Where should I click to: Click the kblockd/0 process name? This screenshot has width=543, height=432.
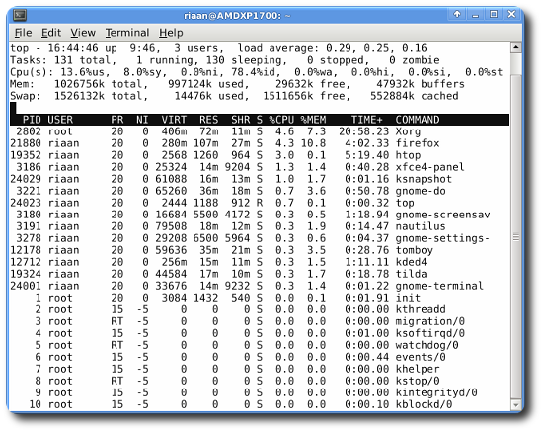click(424, 404)
